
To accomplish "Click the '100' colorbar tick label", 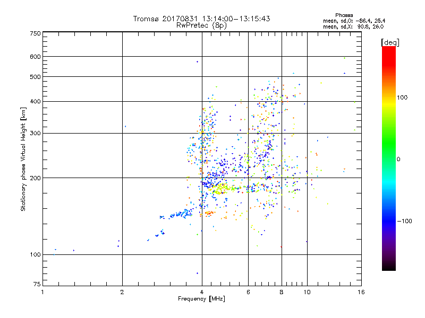I will click(x=402, y=98).
